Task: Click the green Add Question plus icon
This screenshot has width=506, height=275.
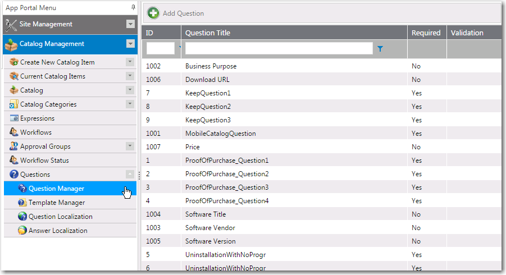Action: (153, 13)
